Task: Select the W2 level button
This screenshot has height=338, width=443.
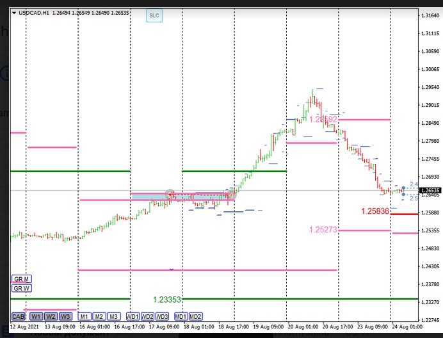Action: pyautogui.click(x=51, y=316)
